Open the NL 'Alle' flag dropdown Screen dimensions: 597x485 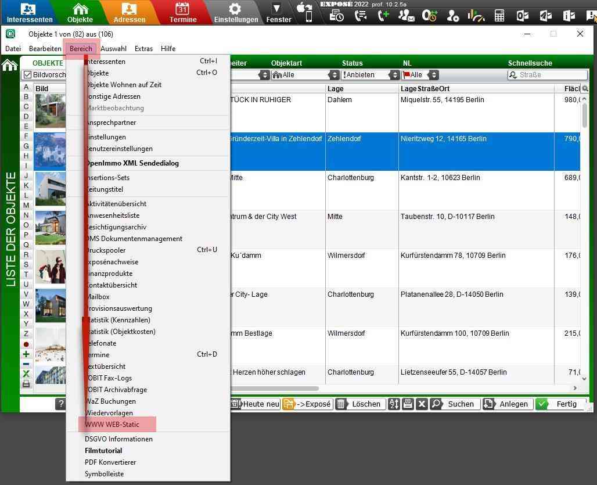pyautogui.click(x=420, y=75)
